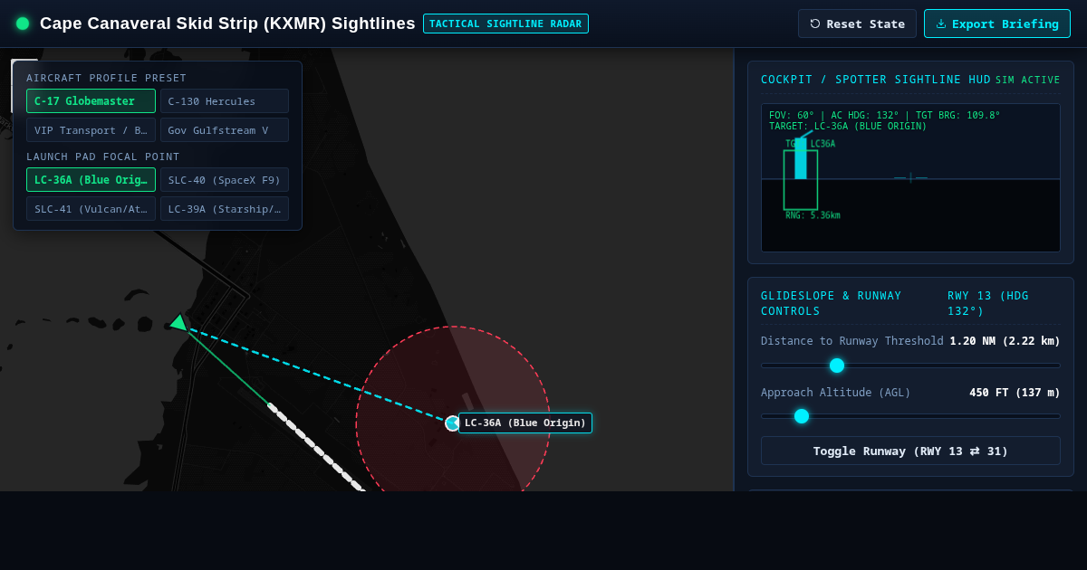Click the TACTICAL SIGHTLINE RADAR badge

pyautogui.click(x=505, y=24)
